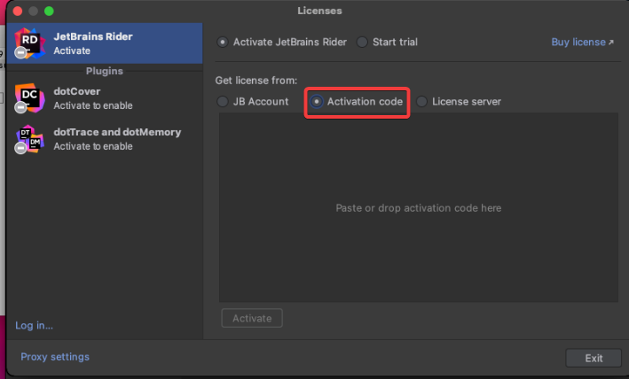
Task: Open the Log in... link
Action: tap(34, 325)
